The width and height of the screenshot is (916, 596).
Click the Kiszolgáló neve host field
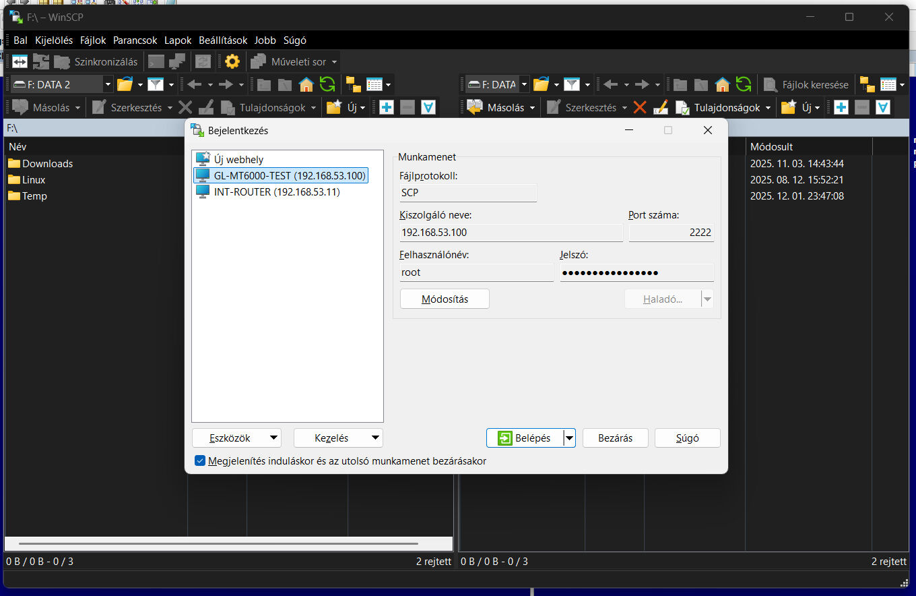click(511, 233)
